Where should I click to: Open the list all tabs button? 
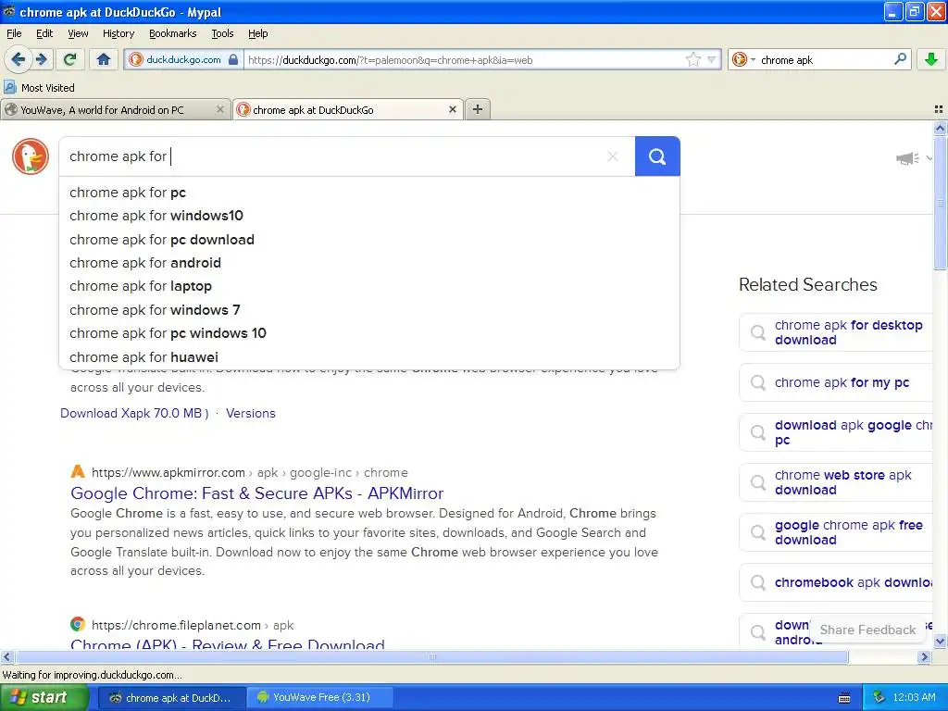[939, 109]
